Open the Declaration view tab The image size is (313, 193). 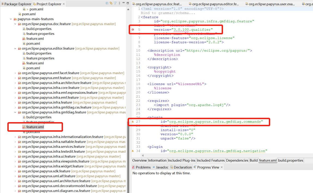click(181, 167)
